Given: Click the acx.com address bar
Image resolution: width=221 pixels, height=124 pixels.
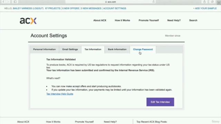Looking at the screenshot, I should tap(110, 2).
